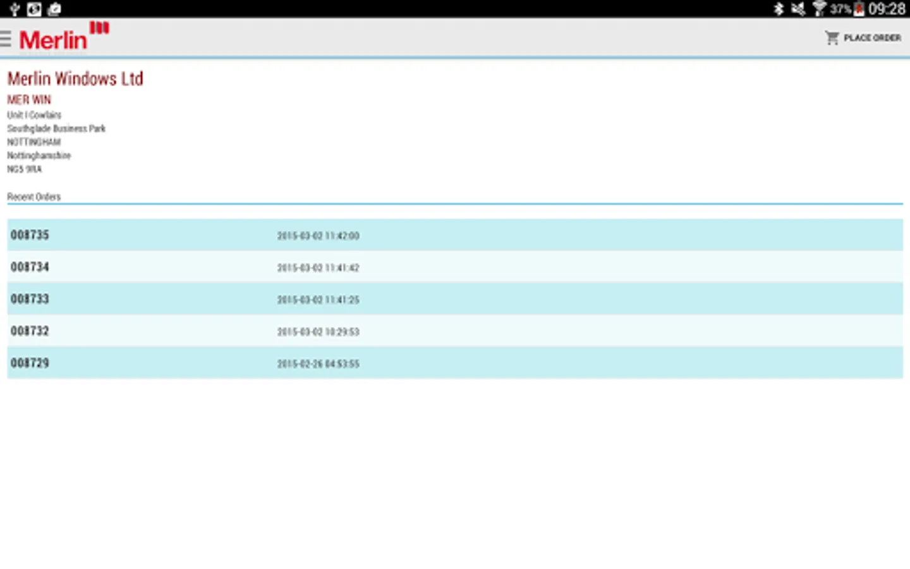This screenshot has width=910, height=569.
Task: Open order 008729
Action: (455, 362)
